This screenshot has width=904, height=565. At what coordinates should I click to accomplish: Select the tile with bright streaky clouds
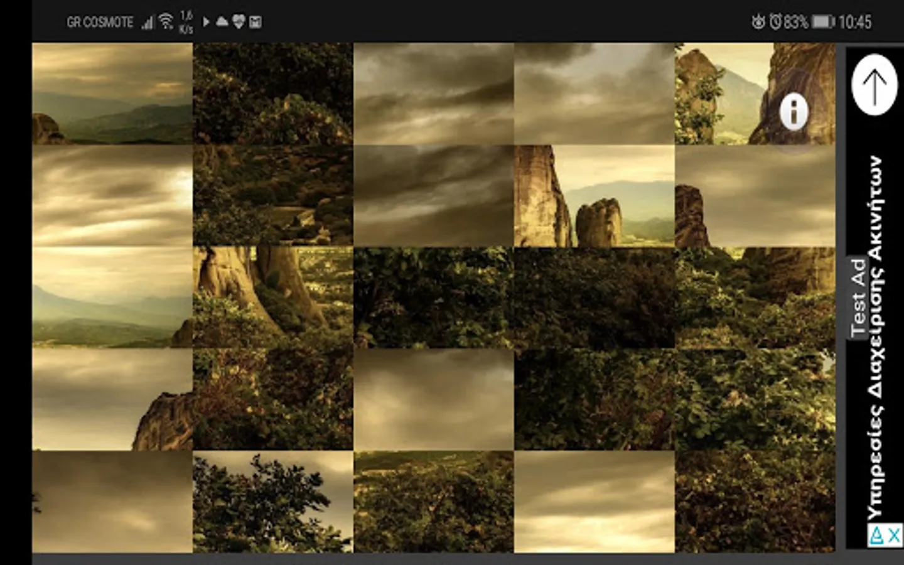click(112, 196)
